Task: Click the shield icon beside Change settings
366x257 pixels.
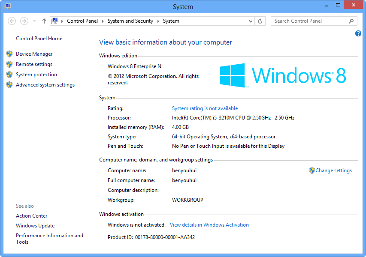Action: click(x=312, y=170)
